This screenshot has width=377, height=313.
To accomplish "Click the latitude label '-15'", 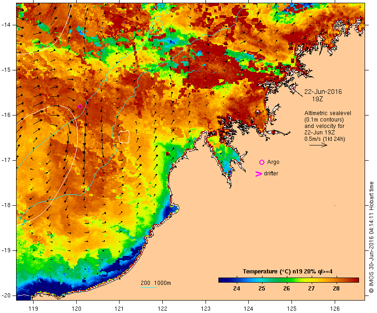I will [6, 70].
